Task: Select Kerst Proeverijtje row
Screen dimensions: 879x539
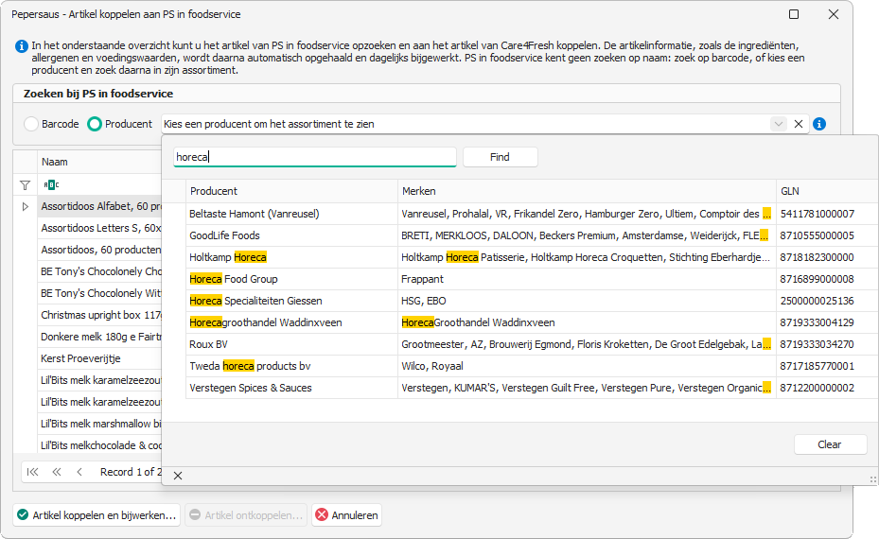Action: (x=99, y=358)
